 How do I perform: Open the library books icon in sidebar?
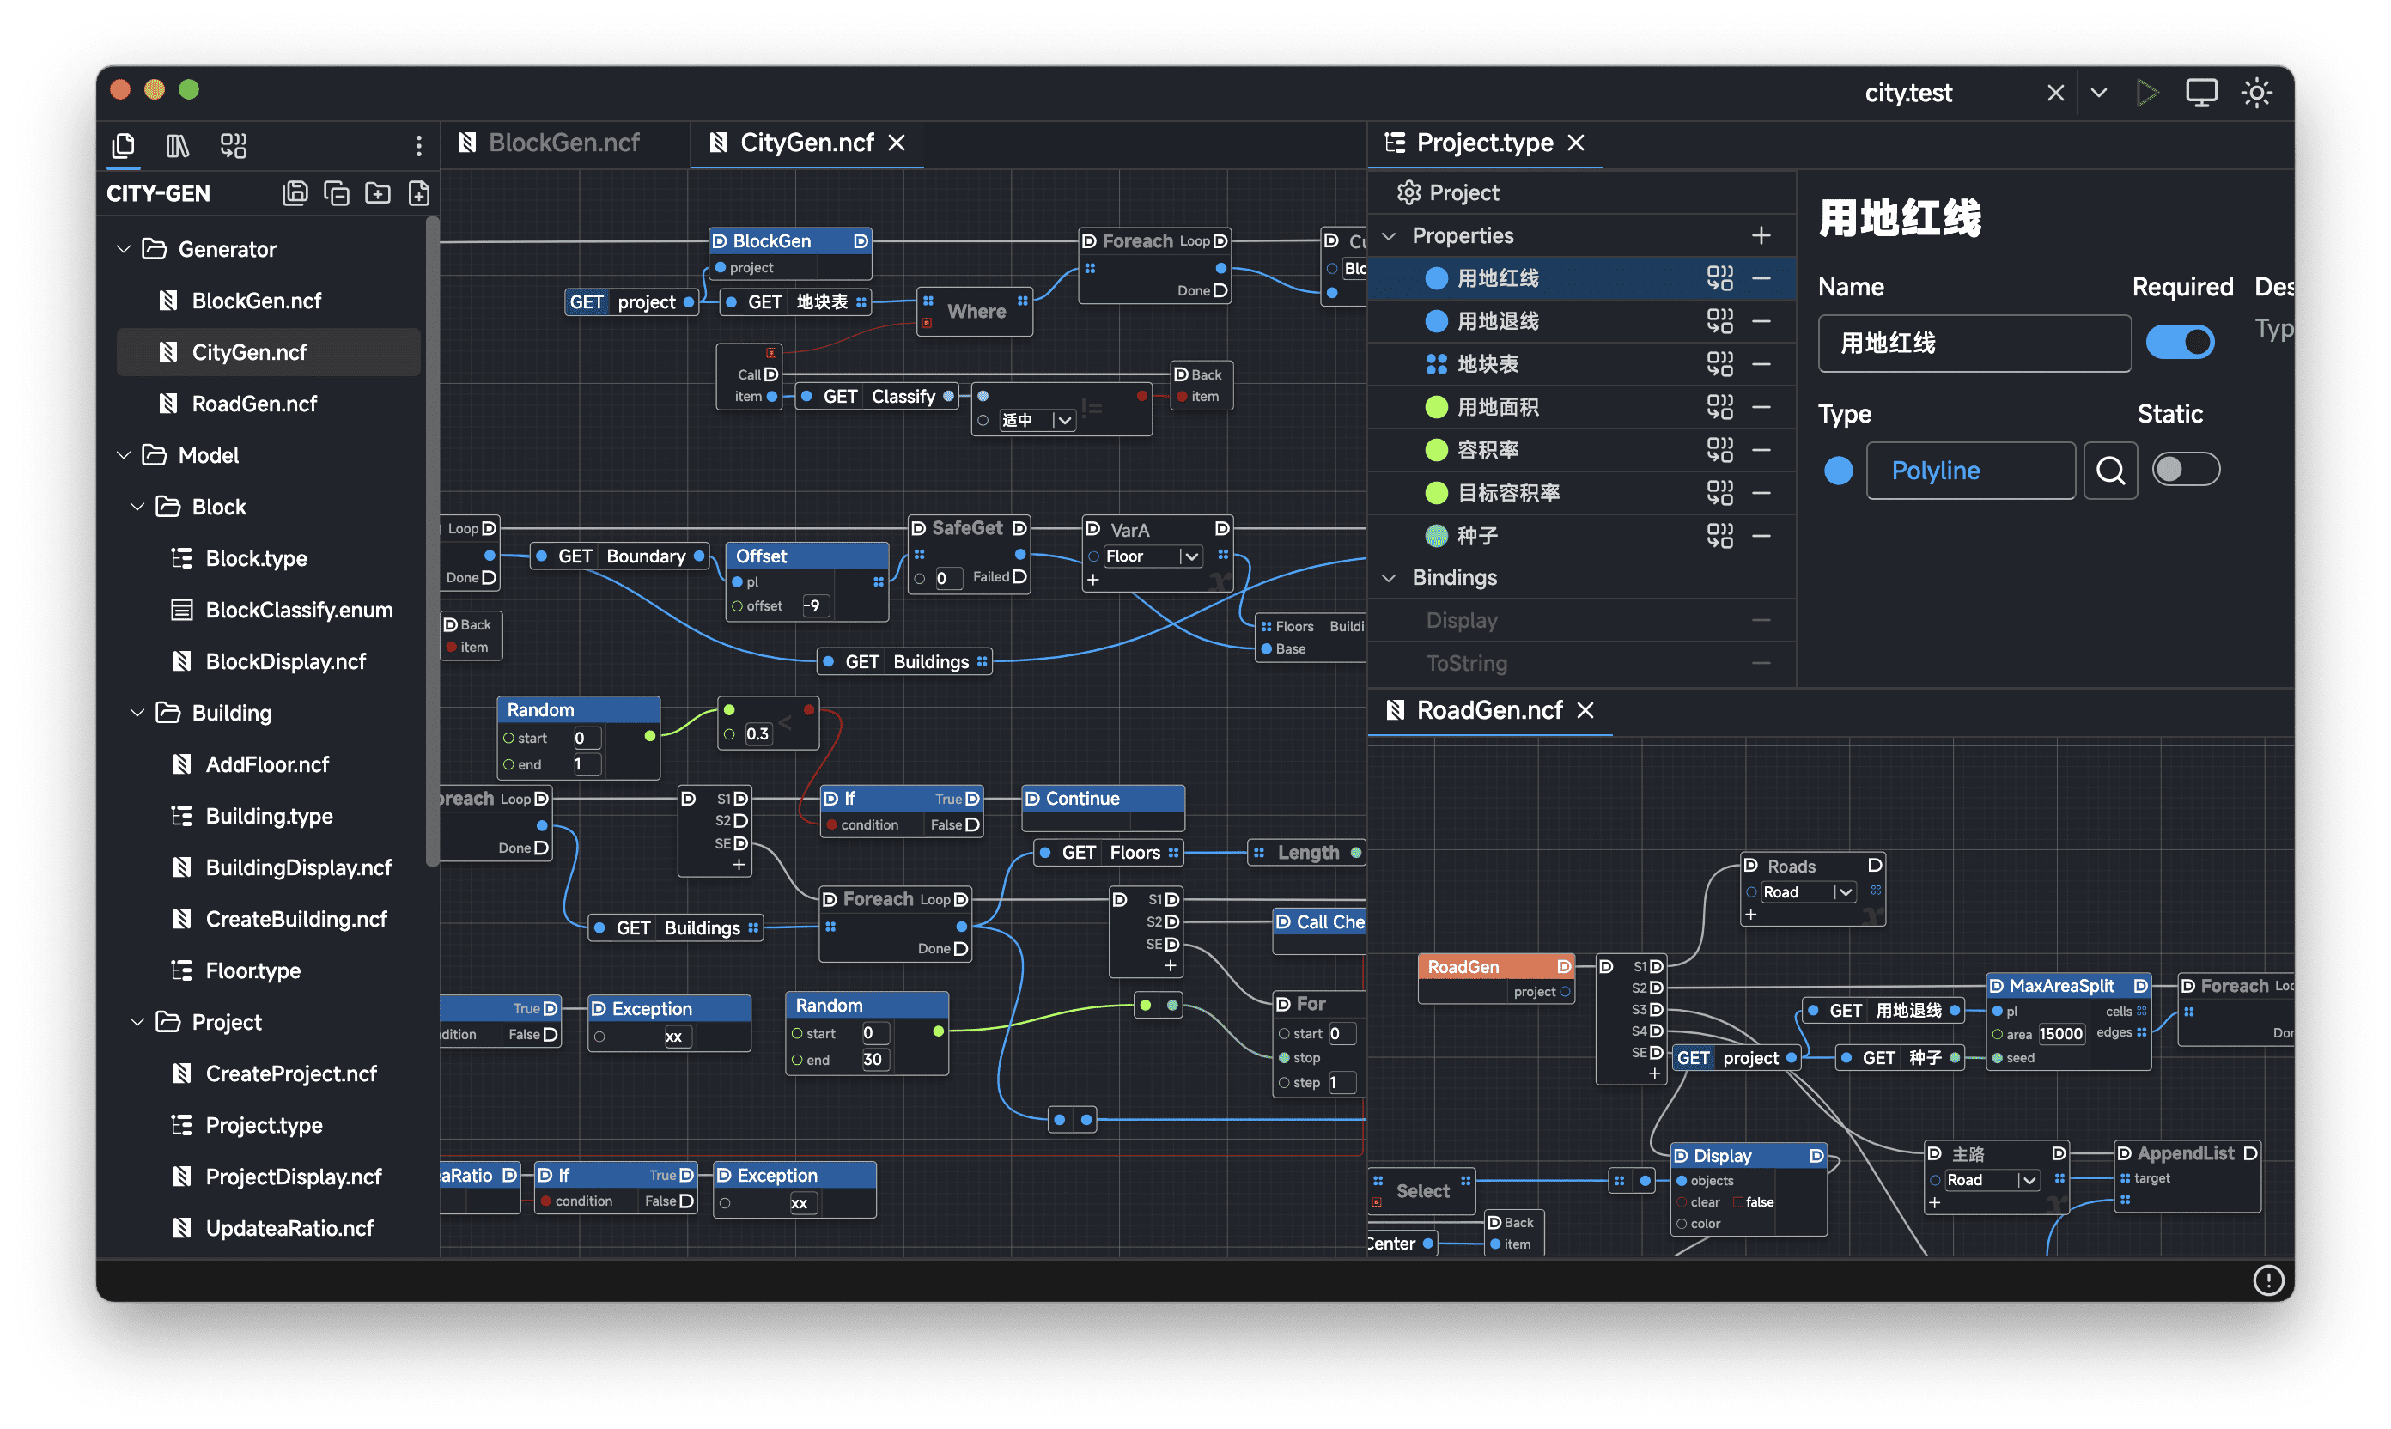click(x=177, y=145)
